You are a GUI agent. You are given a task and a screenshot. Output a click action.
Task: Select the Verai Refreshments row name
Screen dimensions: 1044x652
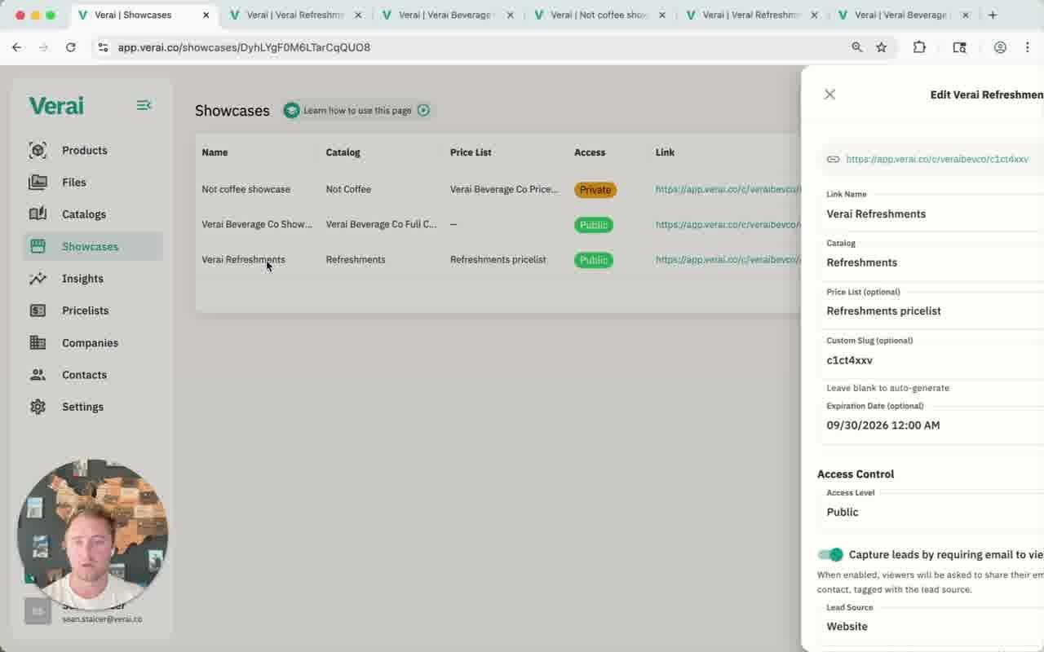click(x=243, y=259)
